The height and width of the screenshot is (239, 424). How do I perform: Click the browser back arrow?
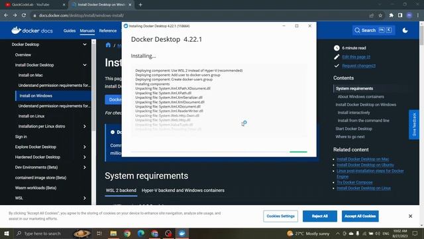coord(6,15)
